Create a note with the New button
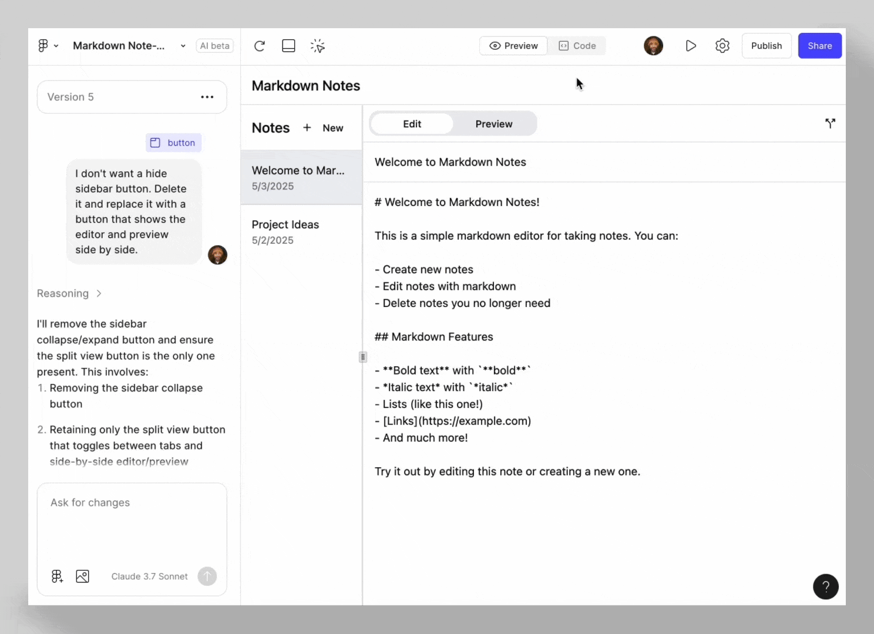 (323, 128)
